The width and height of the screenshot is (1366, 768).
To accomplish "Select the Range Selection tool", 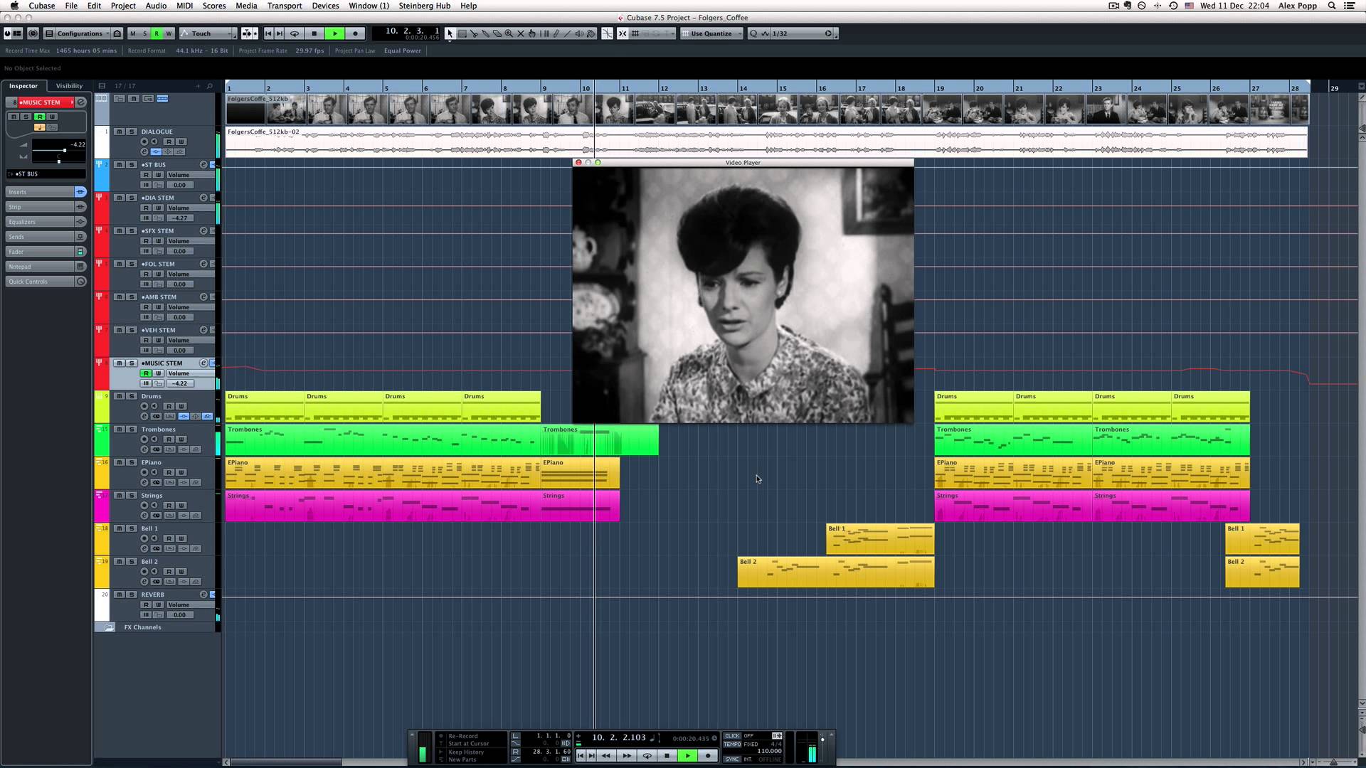I will pyautogui.click(x=462, y=33).
